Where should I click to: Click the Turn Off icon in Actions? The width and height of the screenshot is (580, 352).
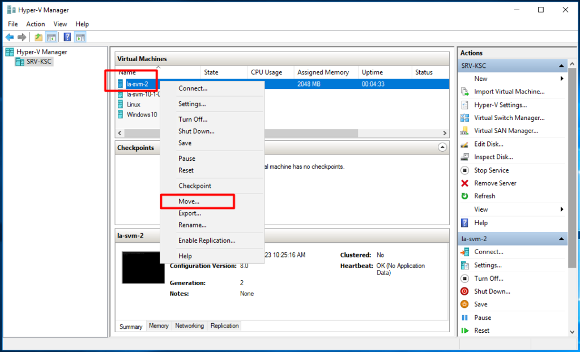coord(464,278)
